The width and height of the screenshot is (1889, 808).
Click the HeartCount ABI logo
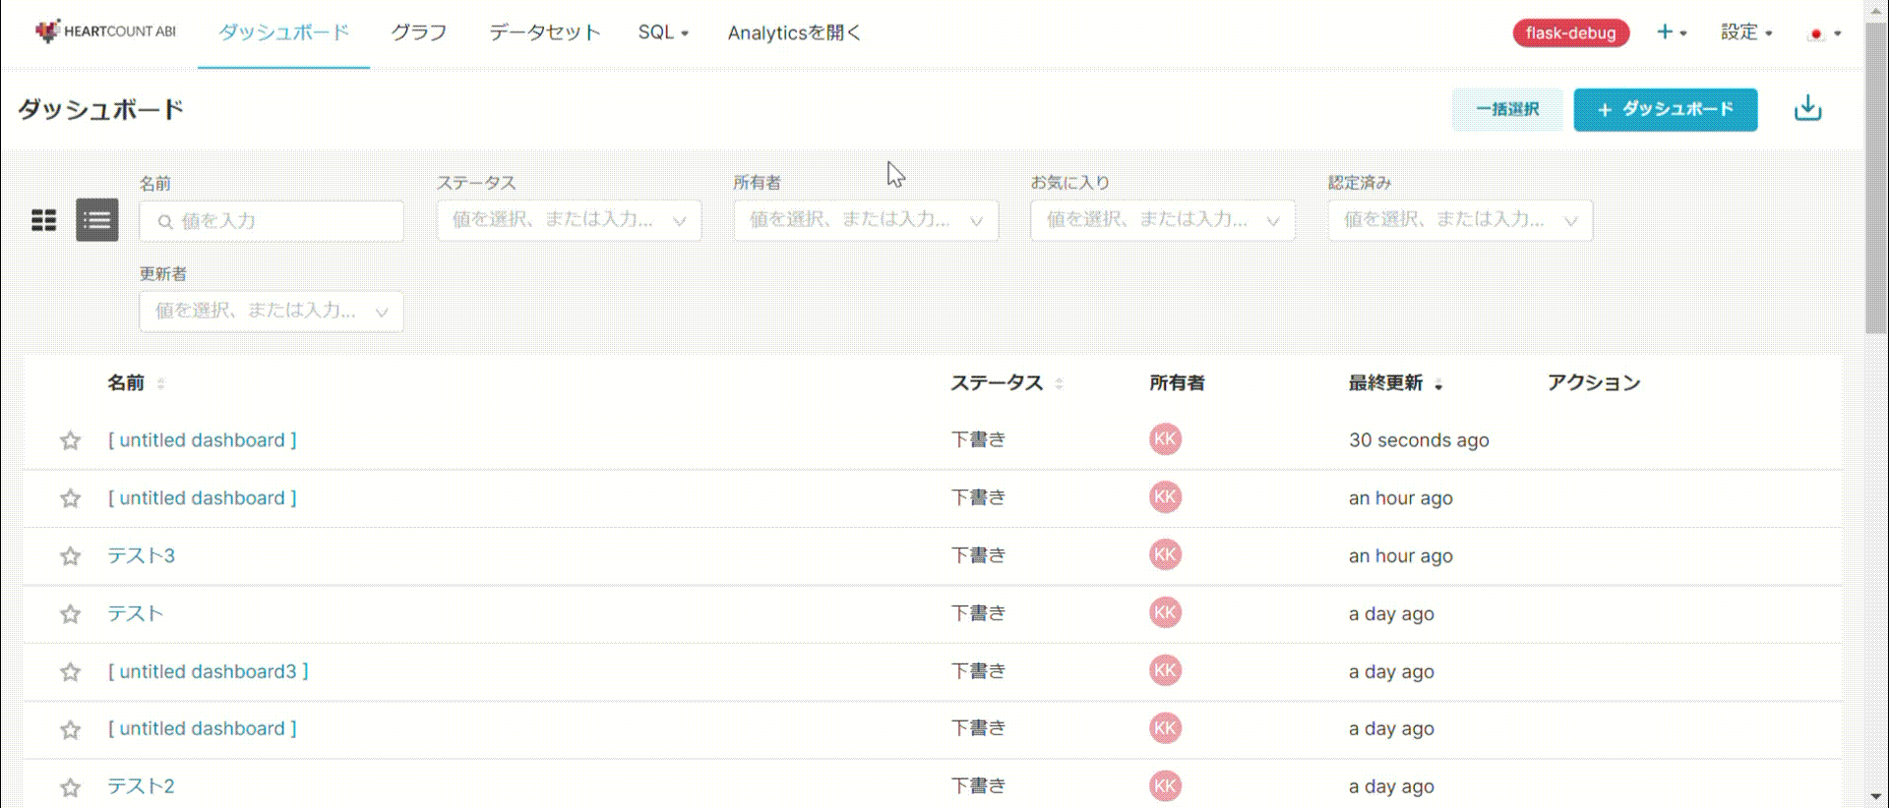tap(105, 31)
